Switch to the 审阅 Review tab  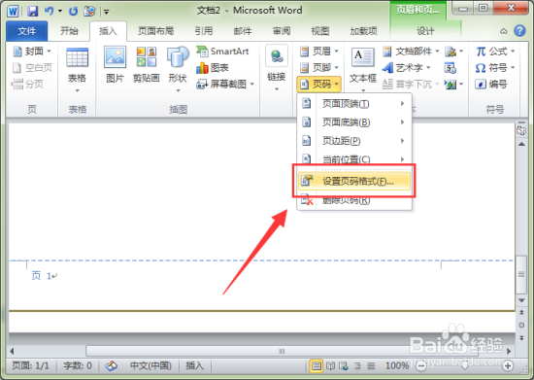click(282, 31)
